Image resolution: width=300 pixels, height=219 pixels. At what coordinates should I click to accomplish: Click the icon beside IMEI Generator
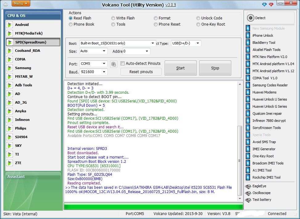(x=248, y=149)
